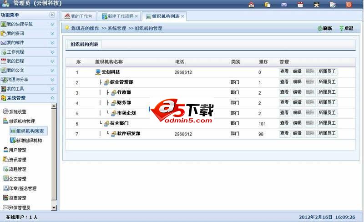Click sidebar scrollbar down arrow
The width and height of the screenshot is (364, 222).
[54, 208]
